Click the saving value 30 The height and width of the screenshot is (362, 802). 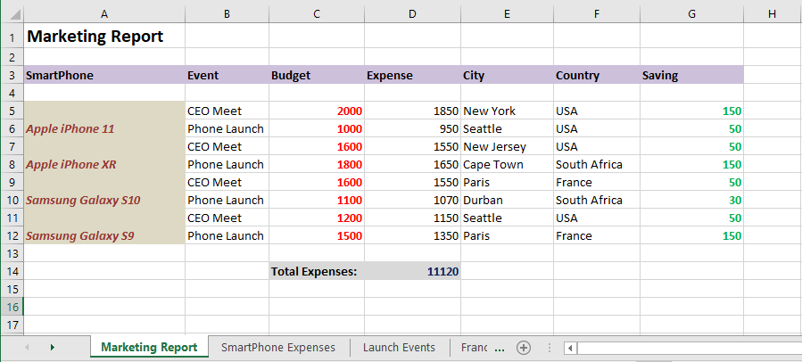691,201
